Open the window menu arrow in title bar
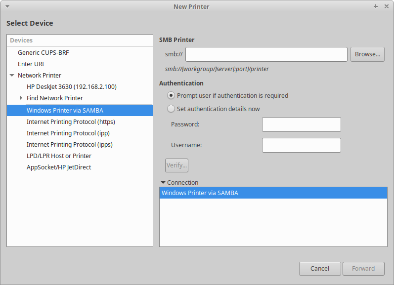Screen dimensions: 394x285 point(7,6)
